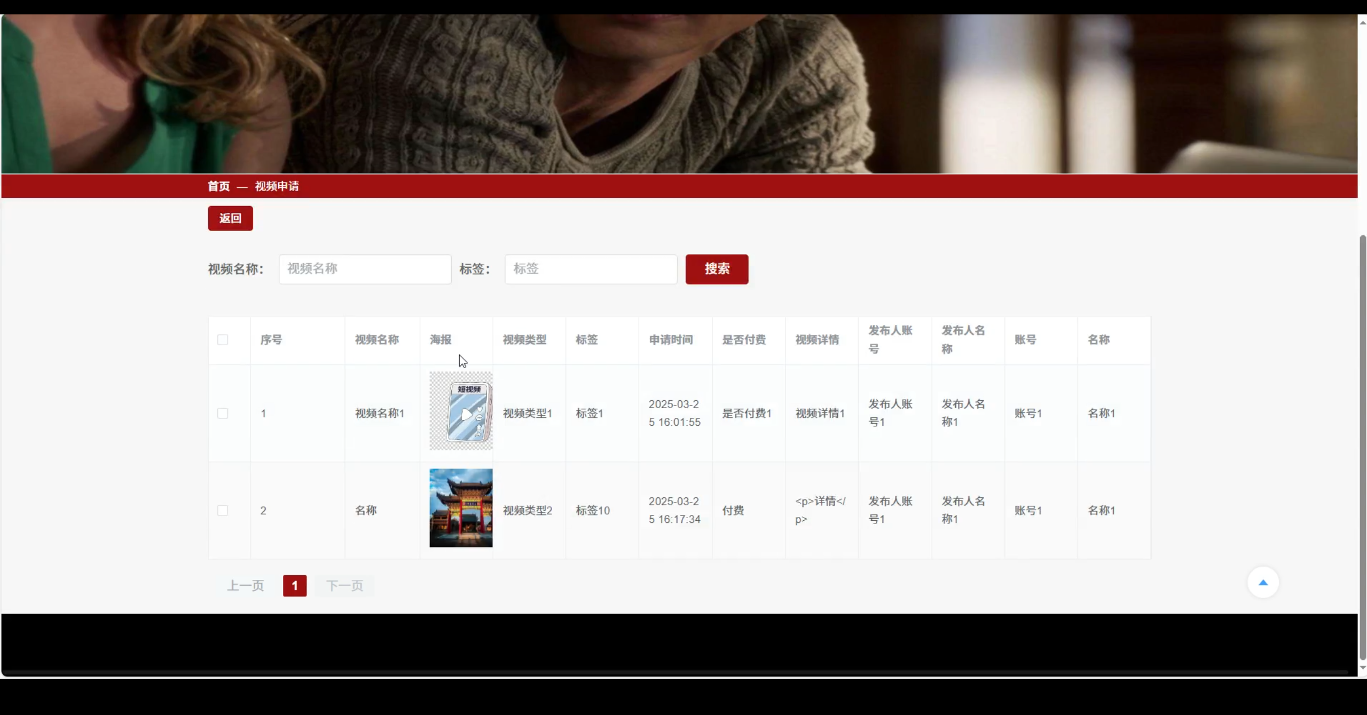Select page 1 in pagination
Viewport: 1367px width, 715px height.
pos(295,586)
